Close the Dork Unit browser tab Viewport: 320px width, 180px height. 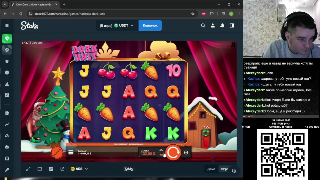(56, 4)
